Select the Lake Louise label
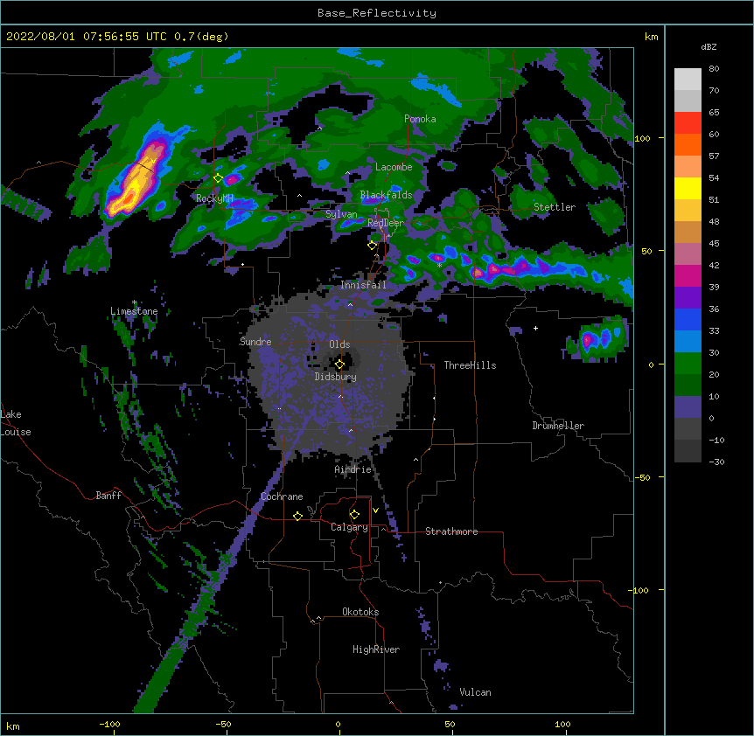This screenshot has width=754, height=736. click(x=16, y=423)
